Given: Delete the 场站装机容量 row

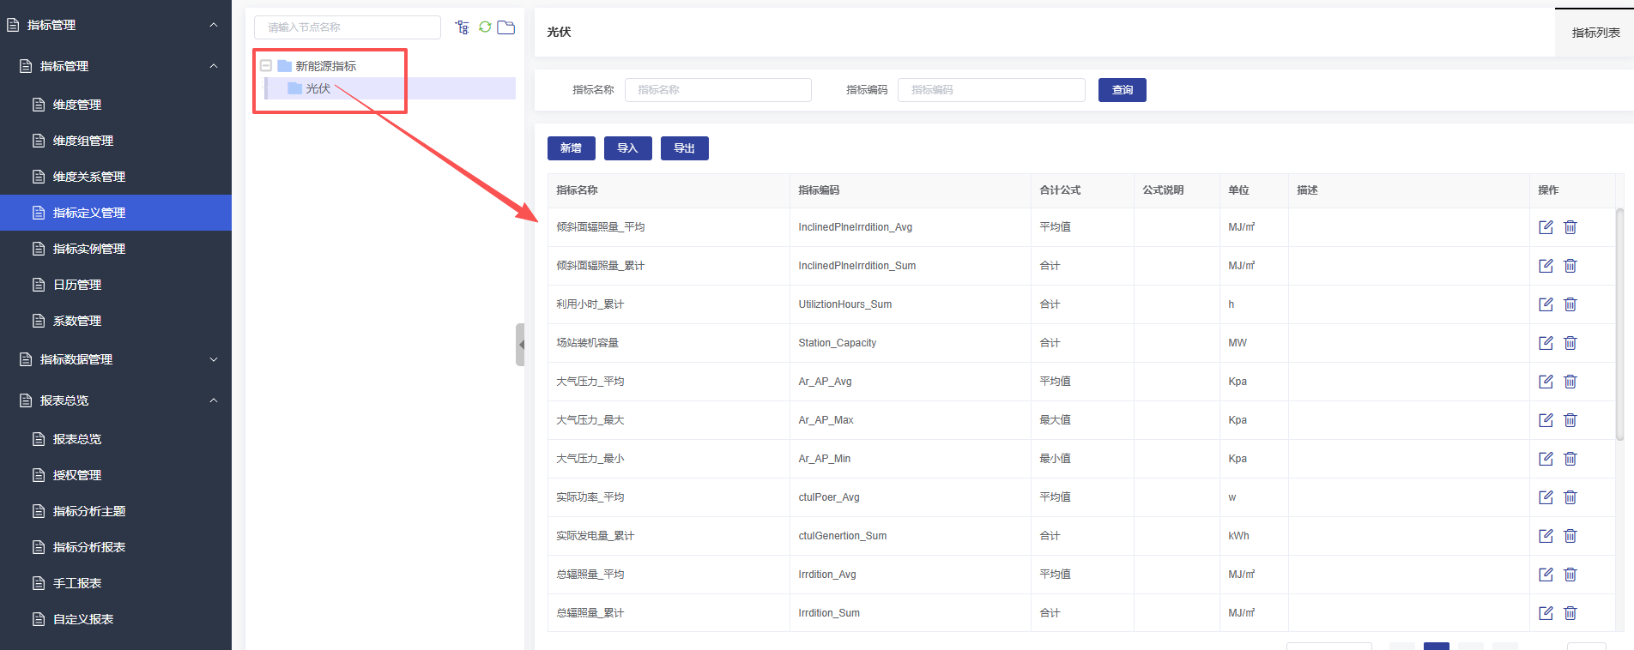Looking at the screenshot, I should coord(1570,343).
